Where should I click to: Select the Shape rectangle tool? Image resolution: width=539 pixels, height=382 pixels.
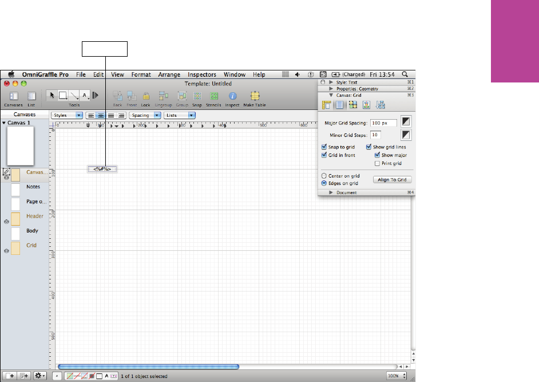(x=63, y=95)
